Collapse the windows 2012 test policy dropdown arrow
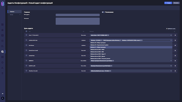182x102 pixels. point(171,40)
